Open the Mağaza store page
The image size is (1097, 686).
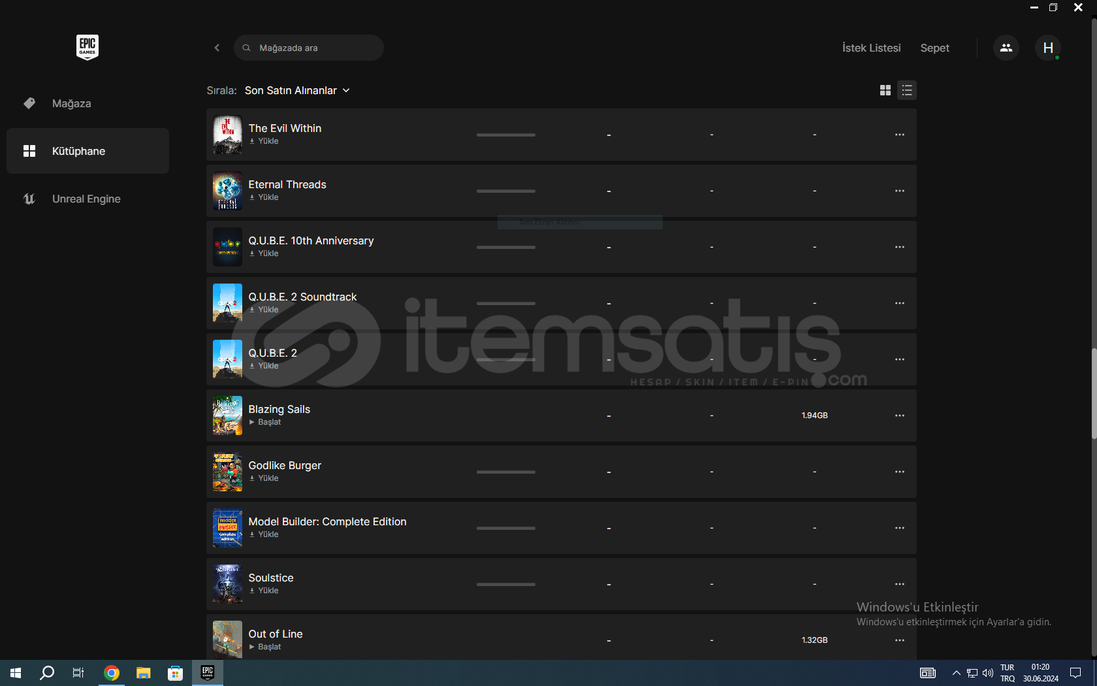coord(87,103)
